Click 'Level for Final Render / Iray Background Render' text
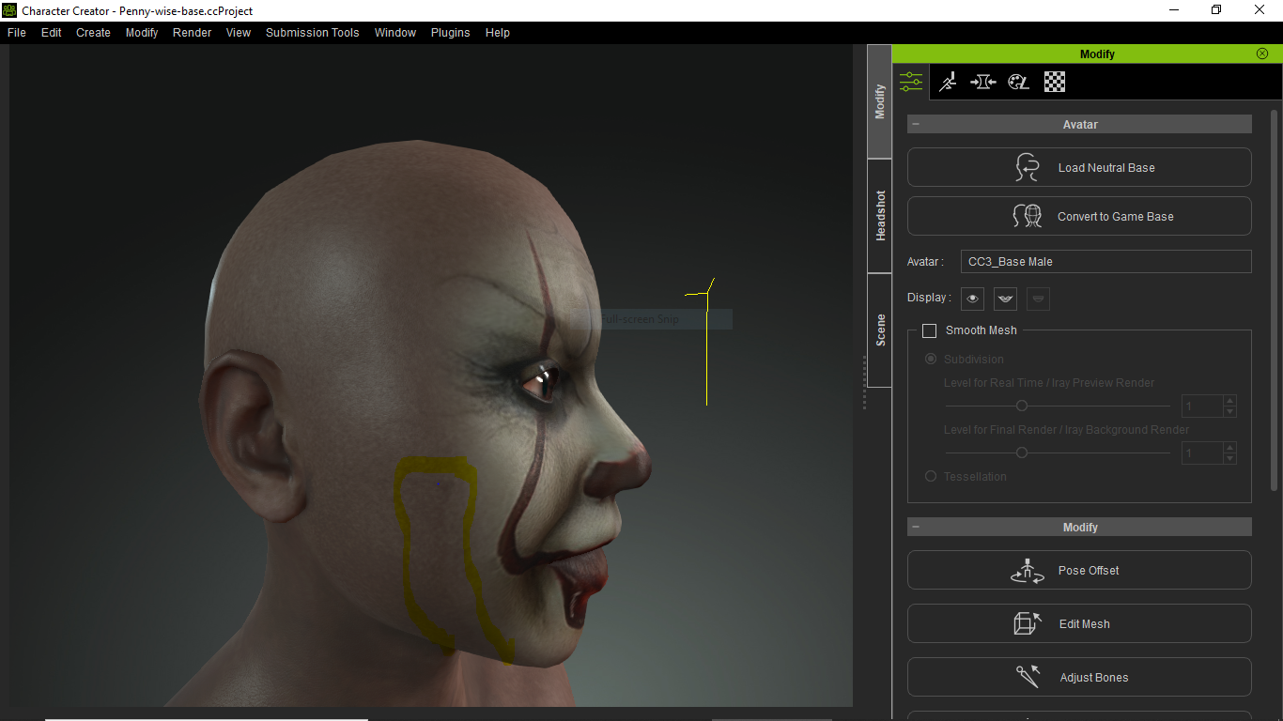This screenshot has width=1283, height=721. (x=1066, y=429)
